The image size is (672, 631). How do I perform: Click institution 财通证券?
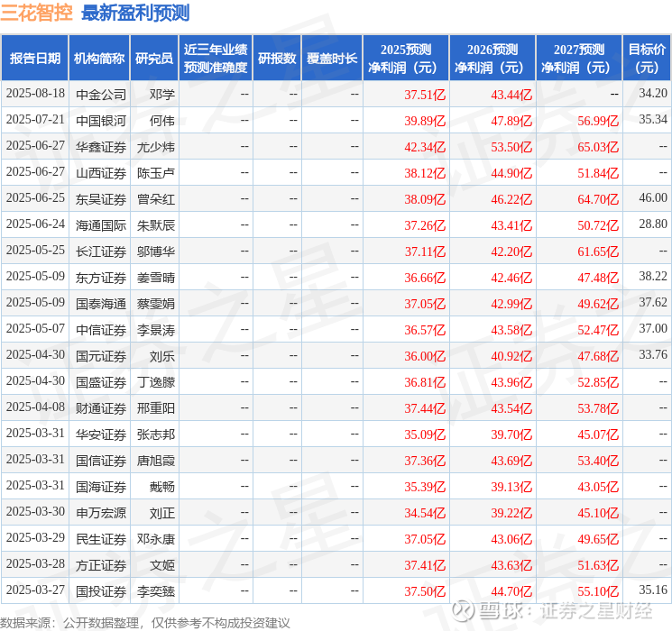click(x=101, y=408)
